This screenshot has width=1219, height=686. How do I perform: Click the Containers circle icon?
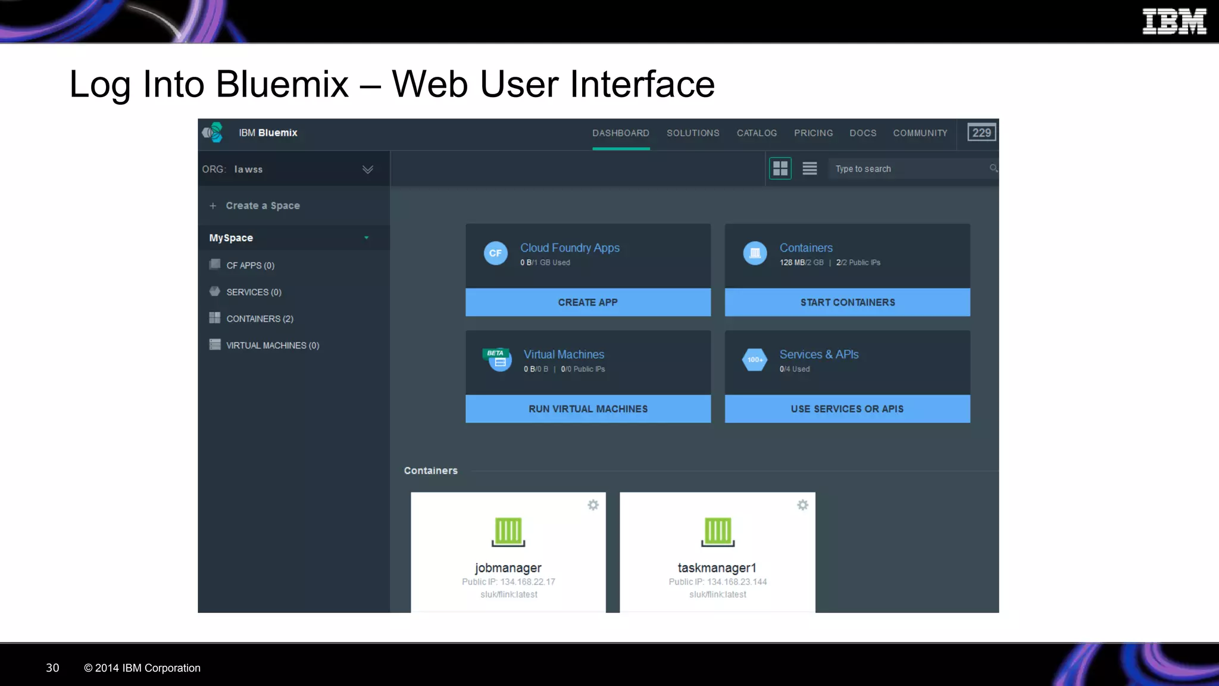[x=755, y=253]
